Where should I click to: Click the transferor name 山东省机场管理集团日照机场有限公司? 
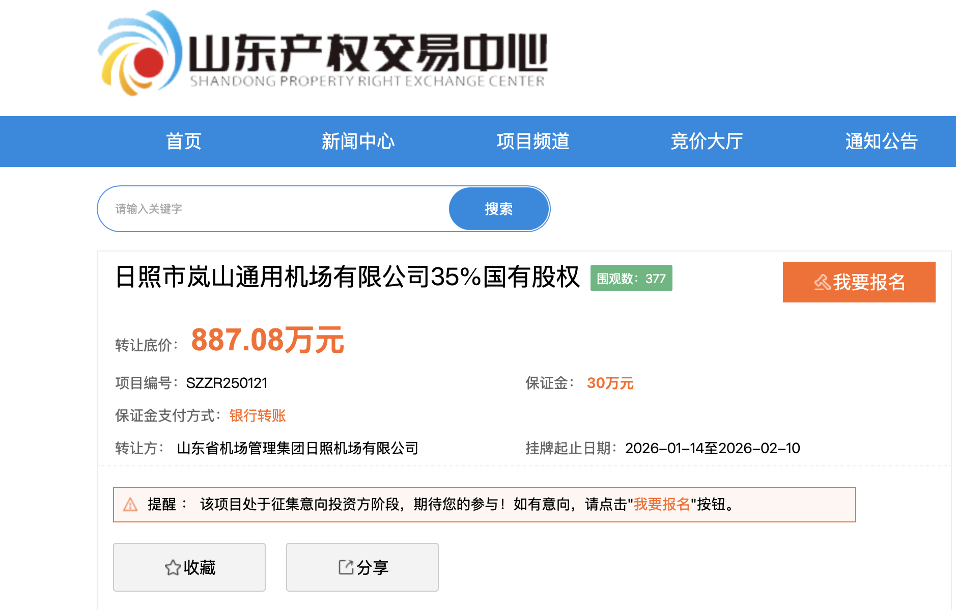(297, 448)
